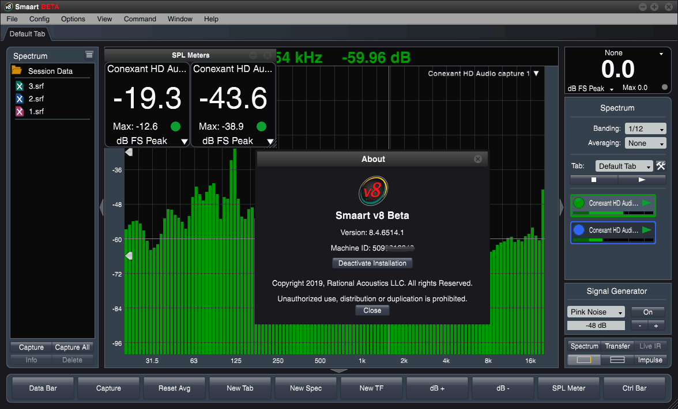The image size is (678, 409).
Task: Open the Banding dropdown showing 1/12
Action: click(645, 128)
